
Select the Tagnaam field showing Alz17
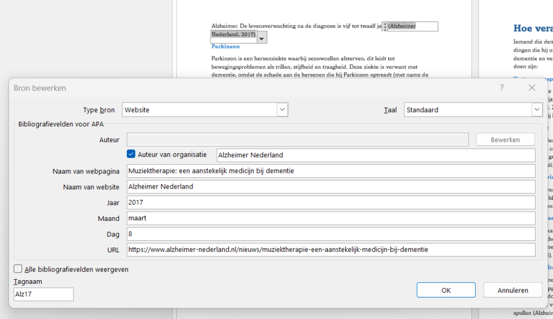pos(43,294)
